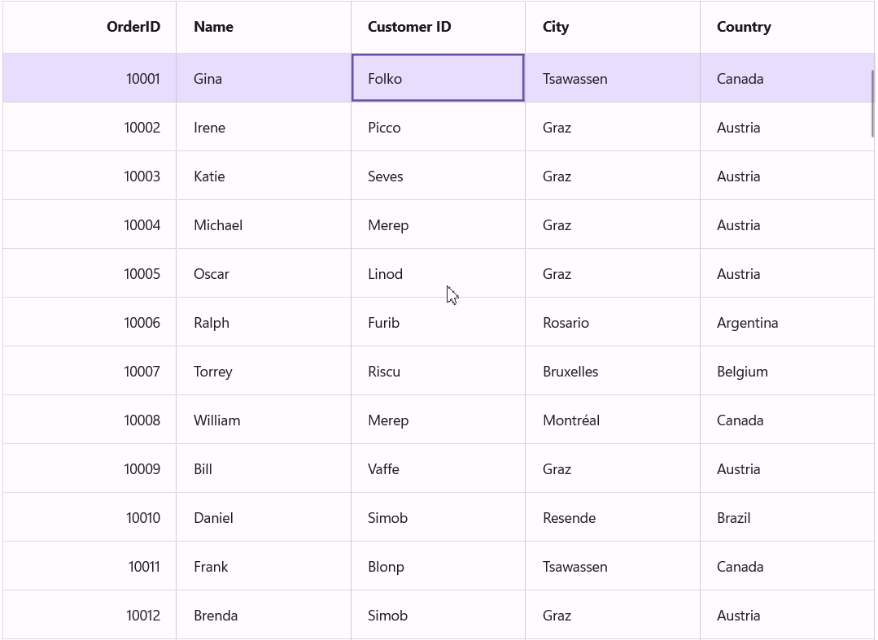Click the City column header
This screenshot has height=640, width=878.
[x=556, y=27]
